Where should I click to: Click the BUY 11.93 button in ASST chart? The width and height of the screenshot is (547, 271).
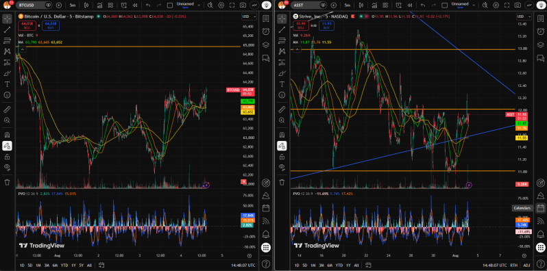(326, 26)
